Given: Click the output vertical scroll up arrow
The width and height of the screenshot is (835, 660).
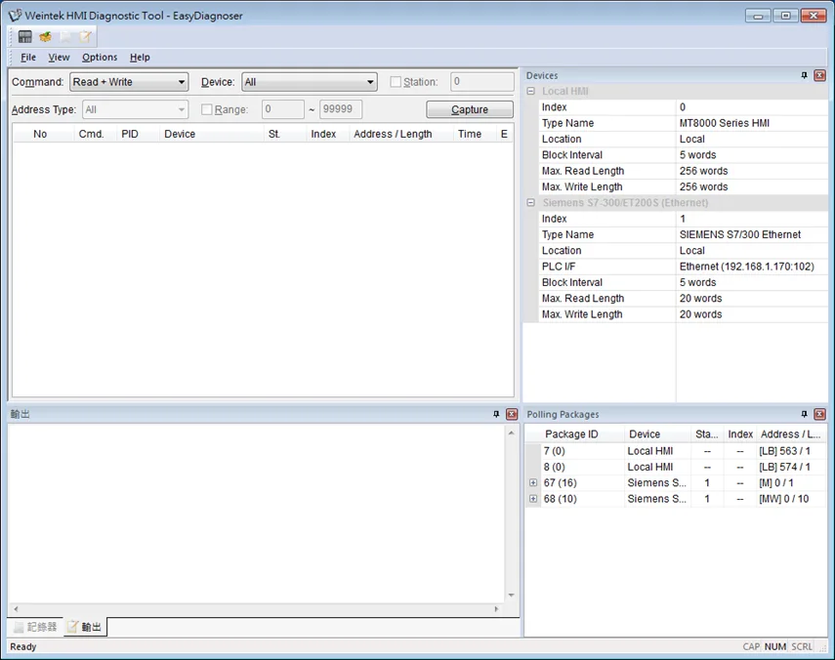Looking at the screenshot, I should 511,433.
